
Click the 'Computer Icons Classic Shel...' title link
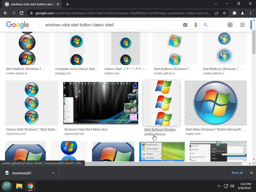(76, 69)
